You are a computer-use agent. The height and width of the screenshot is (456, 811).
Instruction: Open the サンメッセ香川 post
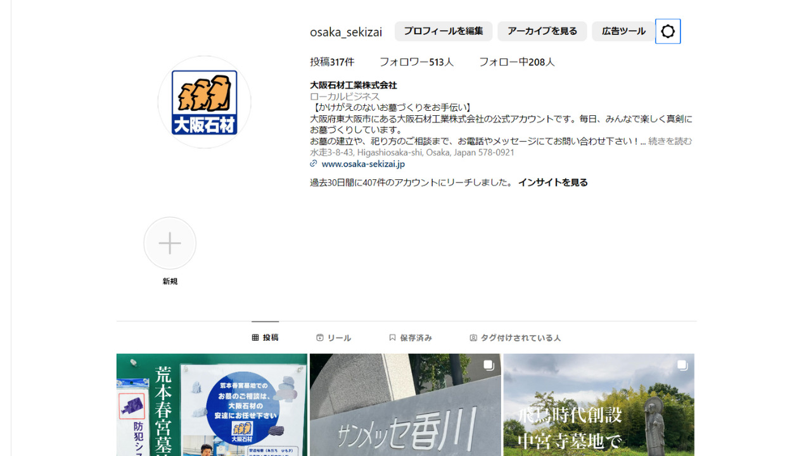point(405,405)
